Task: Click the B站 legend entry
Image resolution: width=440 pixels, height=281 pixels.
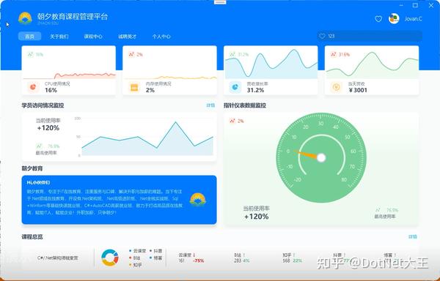Action: coord(134,258)
